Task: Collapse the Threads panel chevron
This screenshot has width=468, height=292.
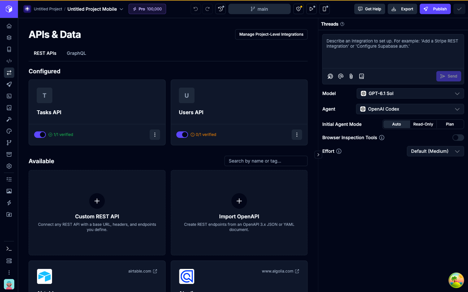Action: [x=318, y=155]
